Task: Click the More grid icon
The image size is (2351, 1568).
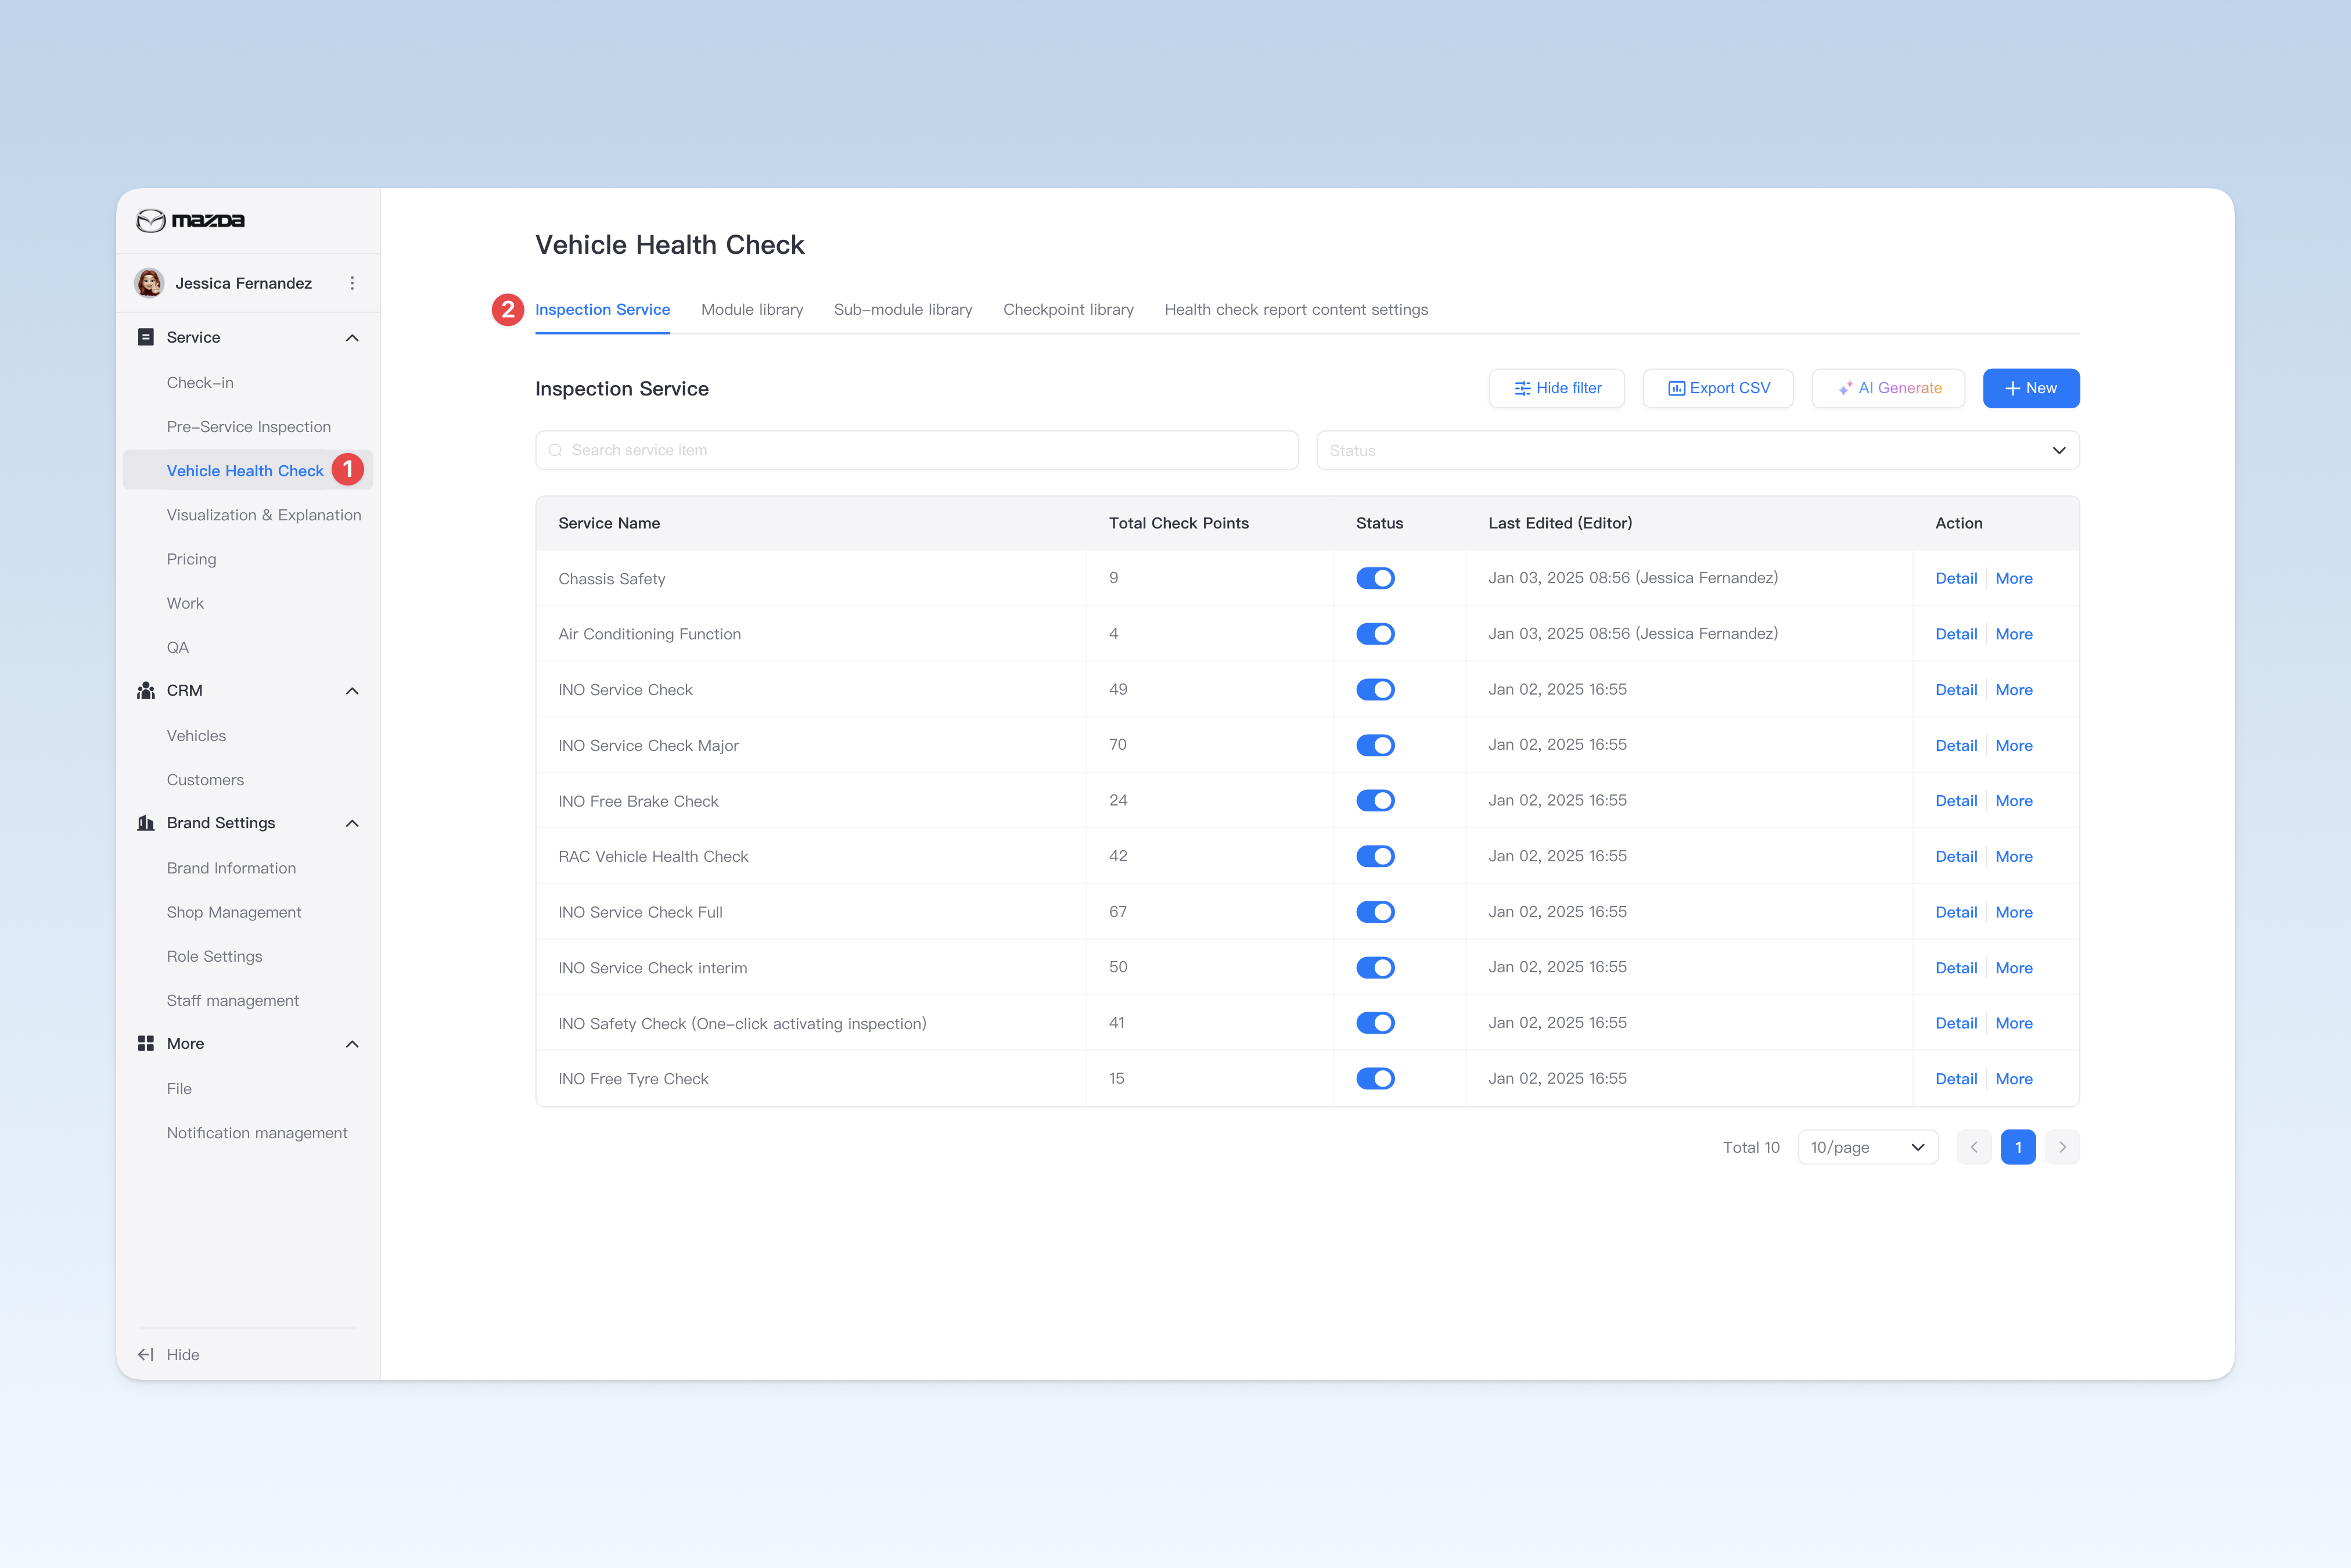Action: pos(146,1043)
